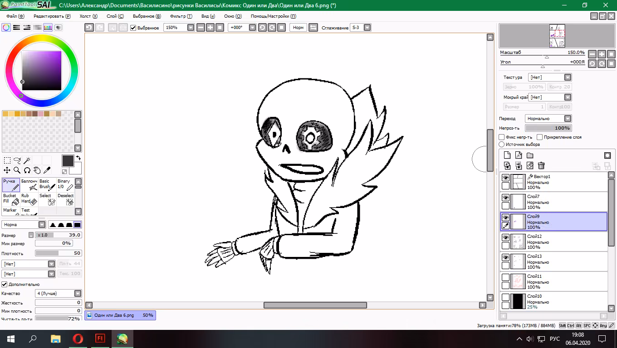Open Windows Start menu
The height and width of the screenshot is (348, 617).
pyautogui.click(x=10, y=338)
